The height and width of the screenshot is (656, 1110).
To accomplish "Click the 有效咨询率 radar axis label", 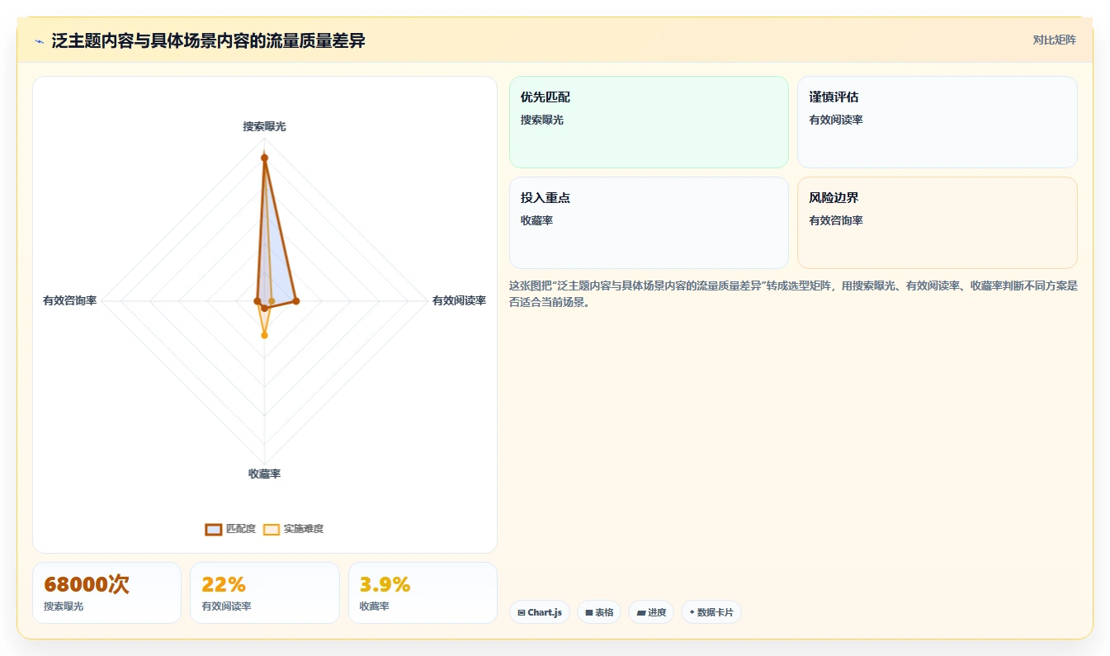I will pos(70,300).
